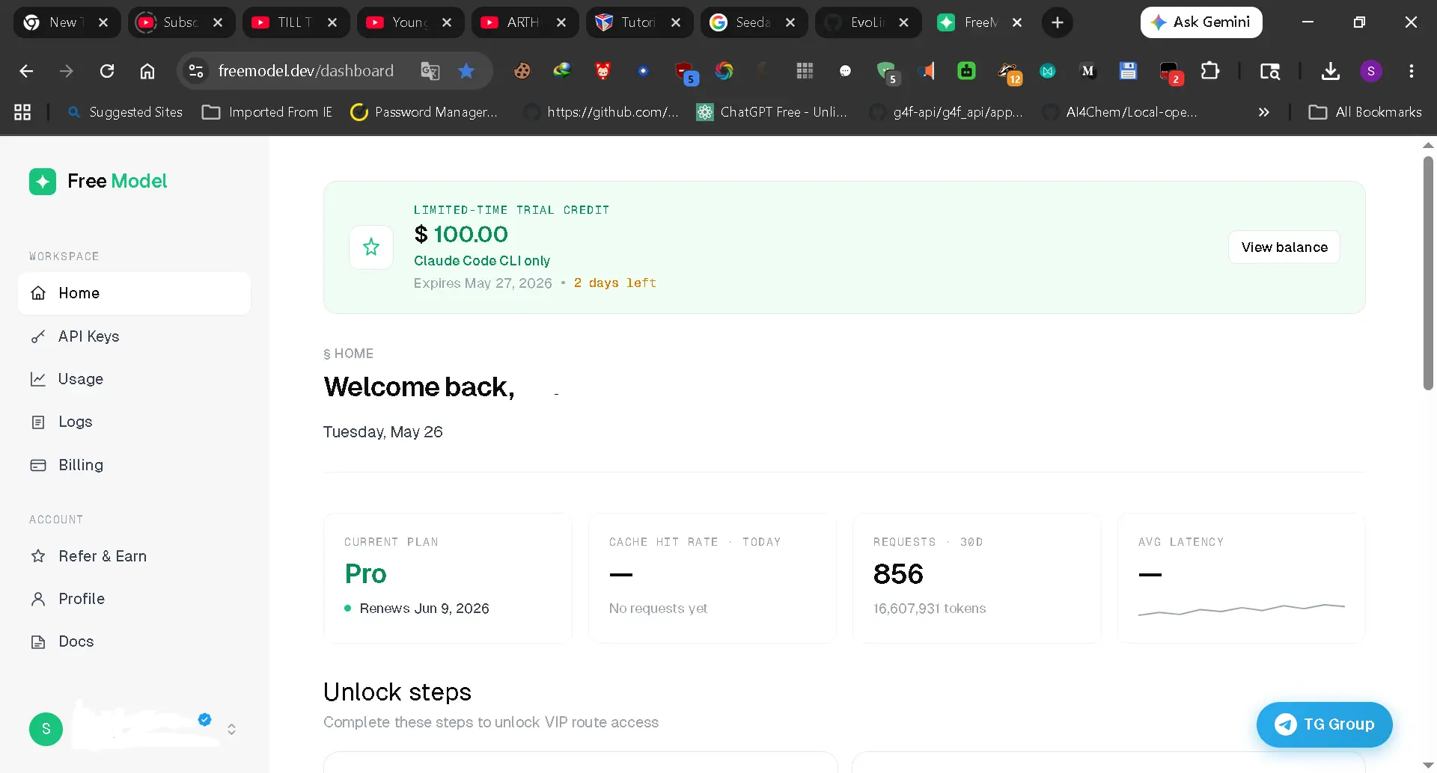Click the Free Model logo icon
The height and width of the screenshot is (773, 1437).
(43, 181)
